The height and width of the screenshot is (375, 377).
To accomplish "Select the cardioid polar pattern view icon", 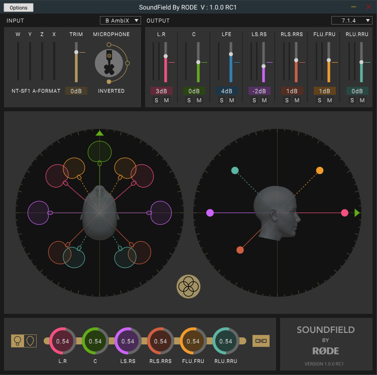I will click(x=30, y=341).
